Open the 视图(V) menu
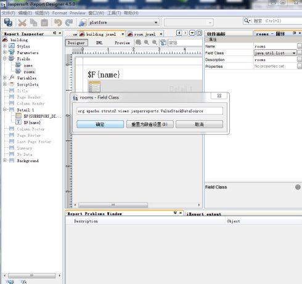The width and height of the screenshot is (302, 284). (x=42, y=13)
